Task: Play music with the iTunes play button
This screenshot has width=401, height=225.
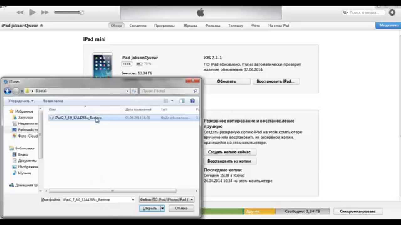Action: pyautogui.click(x=33, y=12)
